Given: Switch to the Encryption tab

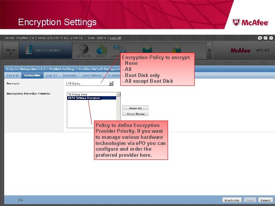Looking at the screenshot, I should 32,75.
